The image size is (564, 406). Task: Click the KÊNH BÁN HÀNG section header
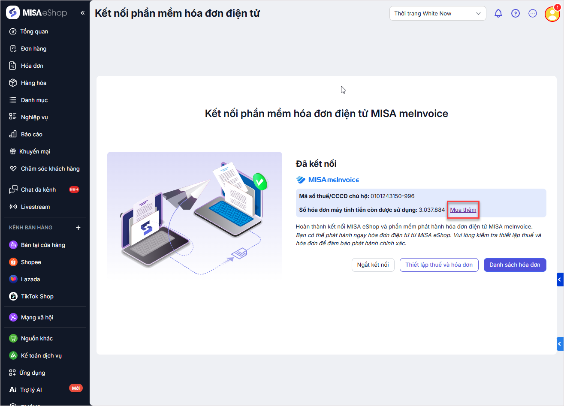tap(30, 228)
